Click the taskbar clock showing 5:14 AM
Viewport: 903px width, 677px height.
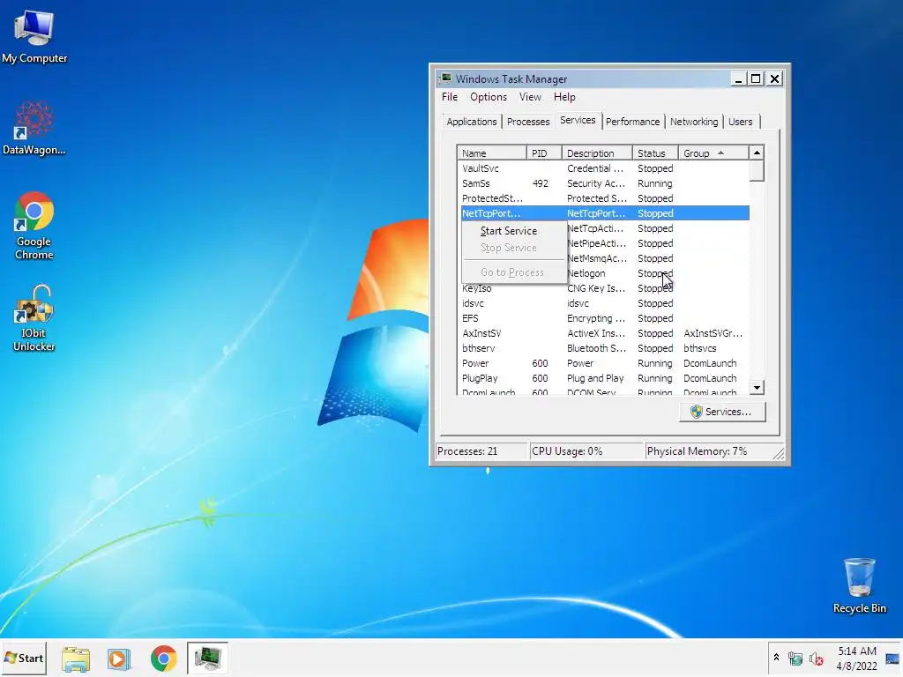coord(857,658)
